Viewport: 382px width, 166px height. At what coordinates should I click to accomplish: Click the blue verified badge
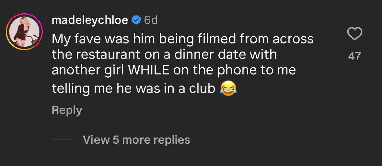(136, 20)
